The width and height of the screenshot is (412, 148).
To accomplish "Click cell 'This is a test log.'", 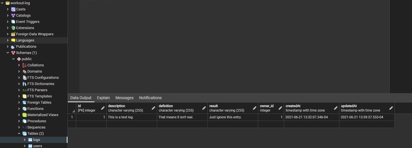I will click(x=132, y=117).
